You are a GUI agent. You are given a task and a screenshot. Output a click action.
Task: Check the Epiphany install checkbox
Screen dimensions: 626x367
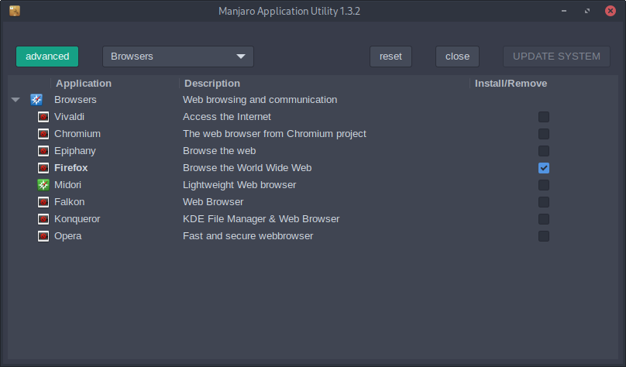coord(543,151)
